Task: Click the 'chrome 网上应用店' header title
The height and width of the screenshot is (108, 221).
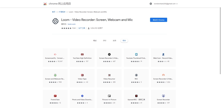Action: pyautogui.click(x=60, y=4)
